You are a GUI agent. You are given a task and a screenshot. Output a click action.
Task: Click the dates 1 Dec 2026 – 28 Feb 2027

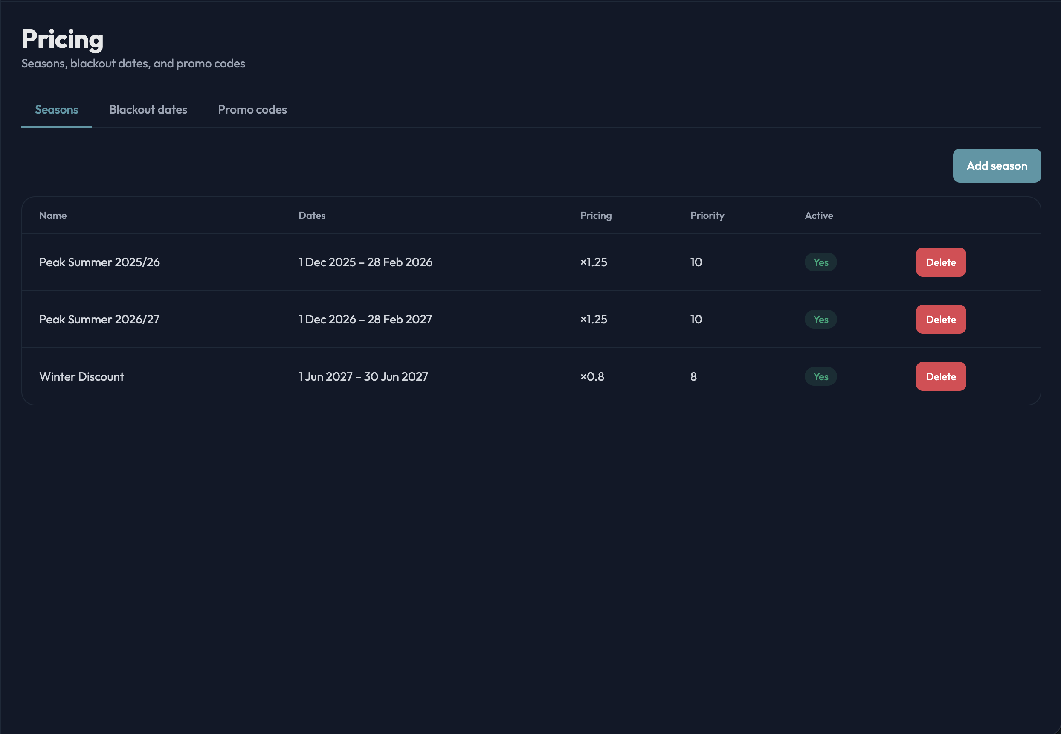365,319
